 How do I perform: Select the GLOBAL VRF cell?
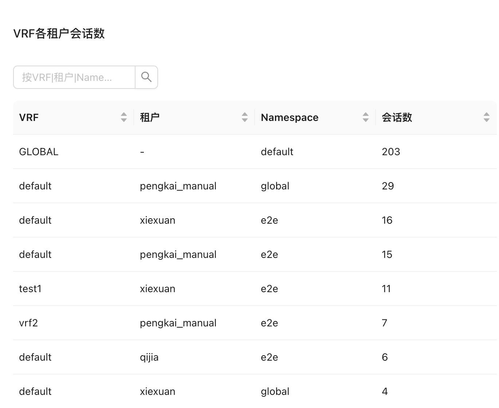(39, 152)
